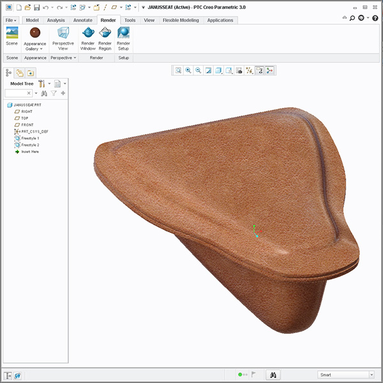Select the Favorites navigator tab
383x383 pixels.
[31, 73]
